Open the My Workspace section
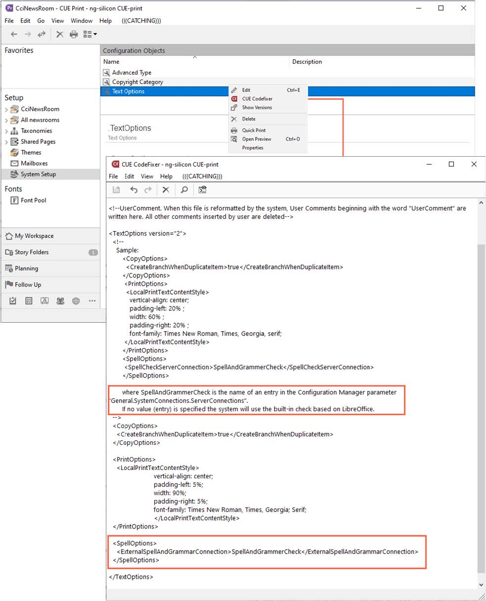 click(x=34, y=236)
